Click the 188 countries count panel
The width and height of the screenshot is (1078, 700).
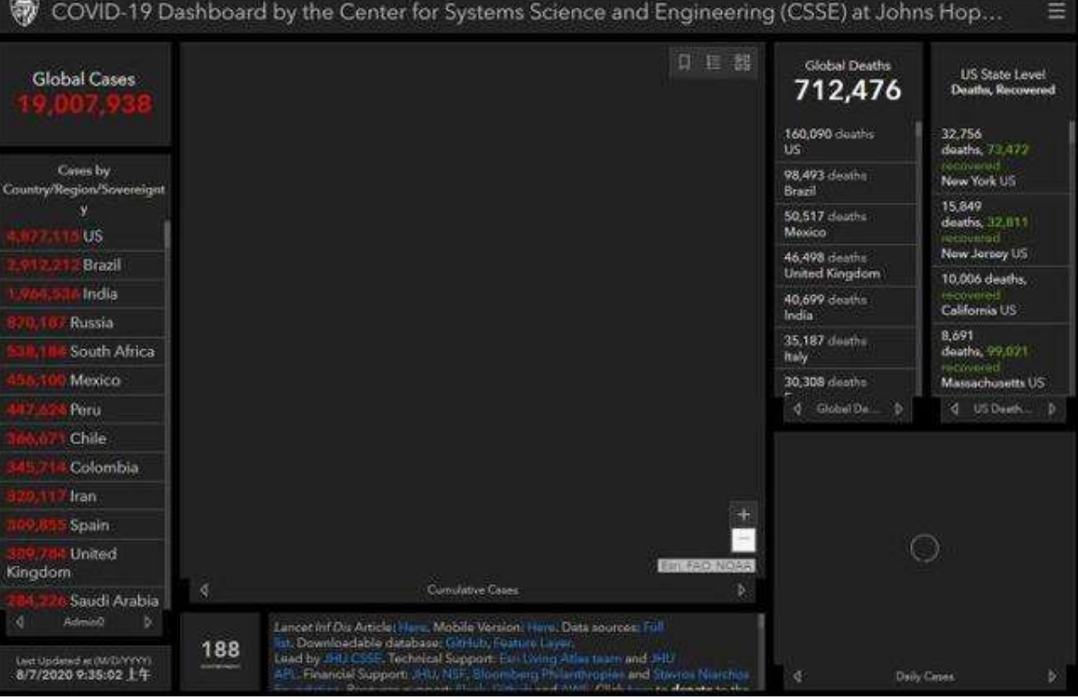(220, 652)
